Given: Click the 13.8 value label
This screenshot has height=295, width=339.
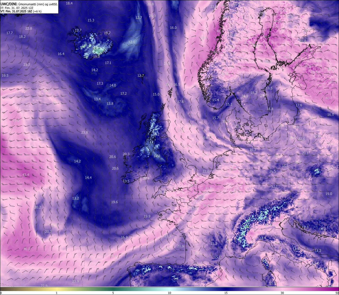Looking at the screenshot, I should click(x=110, y=103).
